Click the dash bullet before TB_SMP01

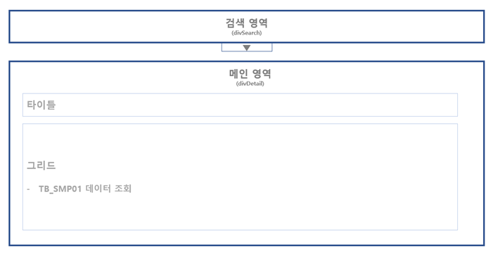click(x=29, y=189)
